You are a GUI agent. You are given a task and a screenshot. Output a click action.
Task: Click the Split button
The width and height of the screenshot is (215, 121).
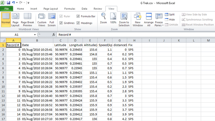tap(169, 14)
